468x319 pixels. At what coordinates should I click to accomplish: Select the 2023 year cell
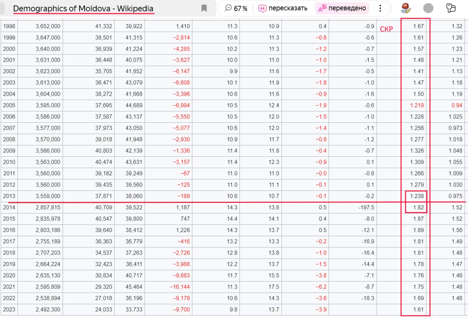(x=9, y=309)
